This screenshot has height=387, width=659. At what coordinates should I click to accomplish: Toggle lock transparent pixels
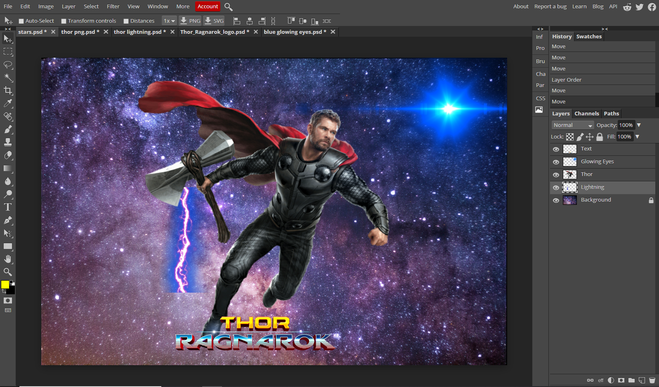click(x=570, y=137)
